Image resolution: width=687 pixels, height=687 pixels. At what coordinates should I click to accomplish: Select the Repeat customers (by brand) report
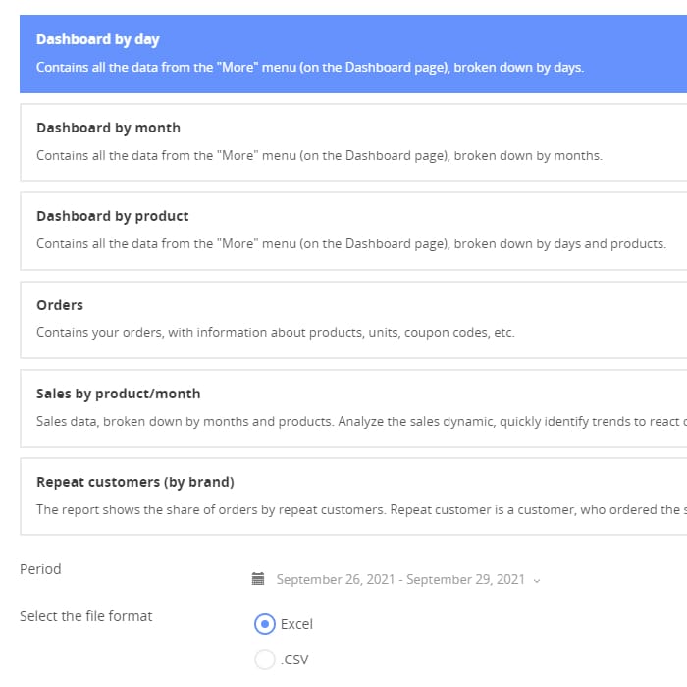click(134, 482)
